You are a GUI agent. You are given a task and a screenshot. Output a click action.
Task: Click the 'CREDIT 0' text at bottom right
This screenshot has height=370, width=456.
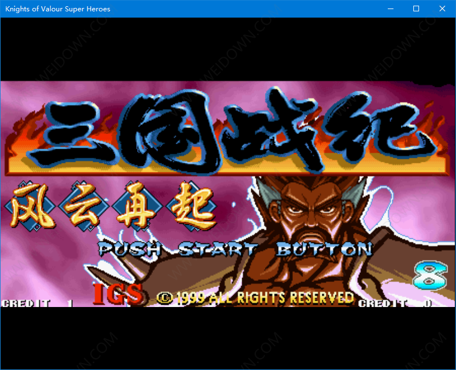395,303
